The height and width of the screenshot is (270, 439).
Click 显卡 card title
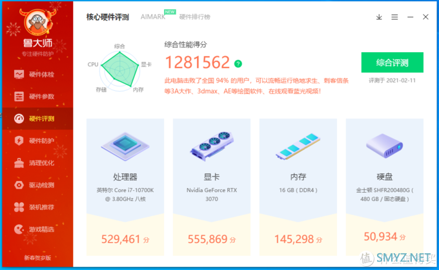[212, 177]
